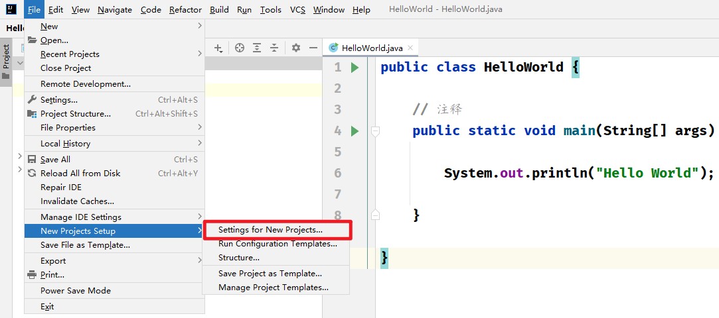Viewport: 719px width, 318px height.
Task: Select Save All menu item
Action: coord(114,159)
